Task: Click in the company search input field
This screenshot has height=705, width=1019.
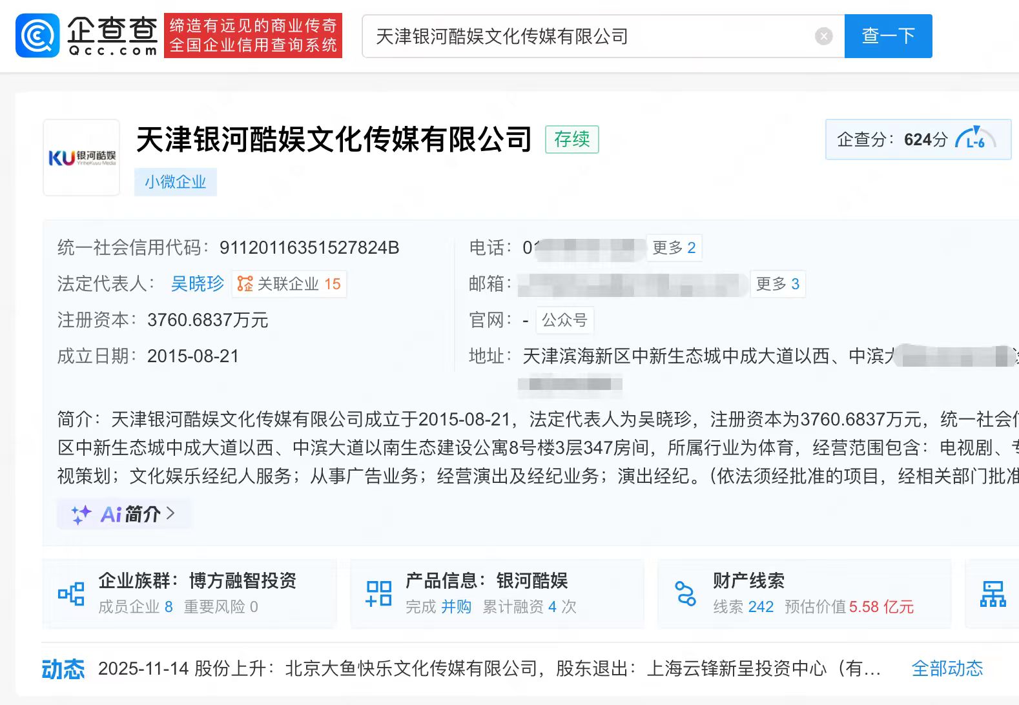Action: click(588, 36)
